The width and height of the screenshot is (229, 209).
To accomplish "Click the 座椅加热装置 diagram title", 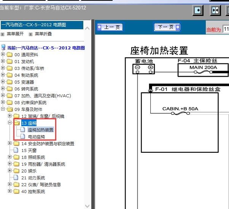I will coord(159,51).
